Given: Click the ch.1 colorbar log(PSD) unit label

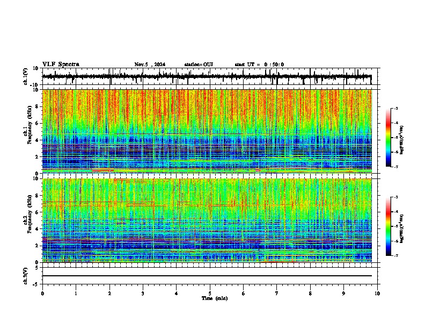Looking at the screenshot, I should (402, 140).
